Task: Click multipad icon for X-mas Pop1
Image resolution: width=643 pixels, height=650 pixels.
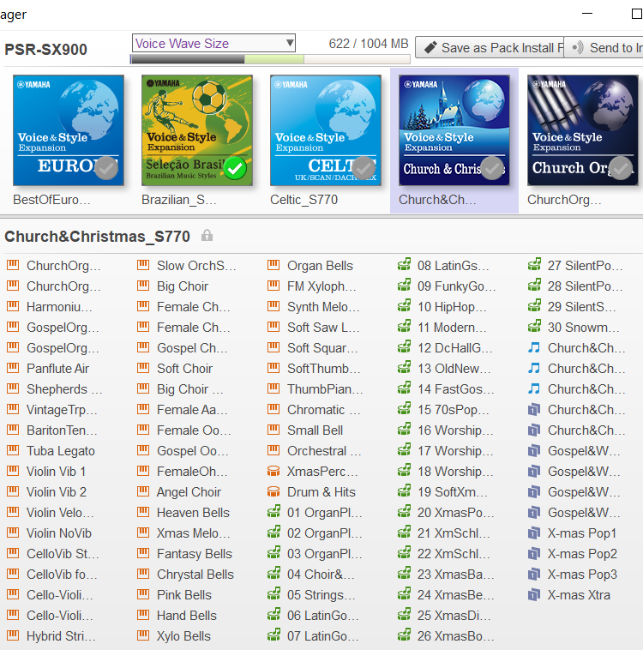Action: (534, 533)
